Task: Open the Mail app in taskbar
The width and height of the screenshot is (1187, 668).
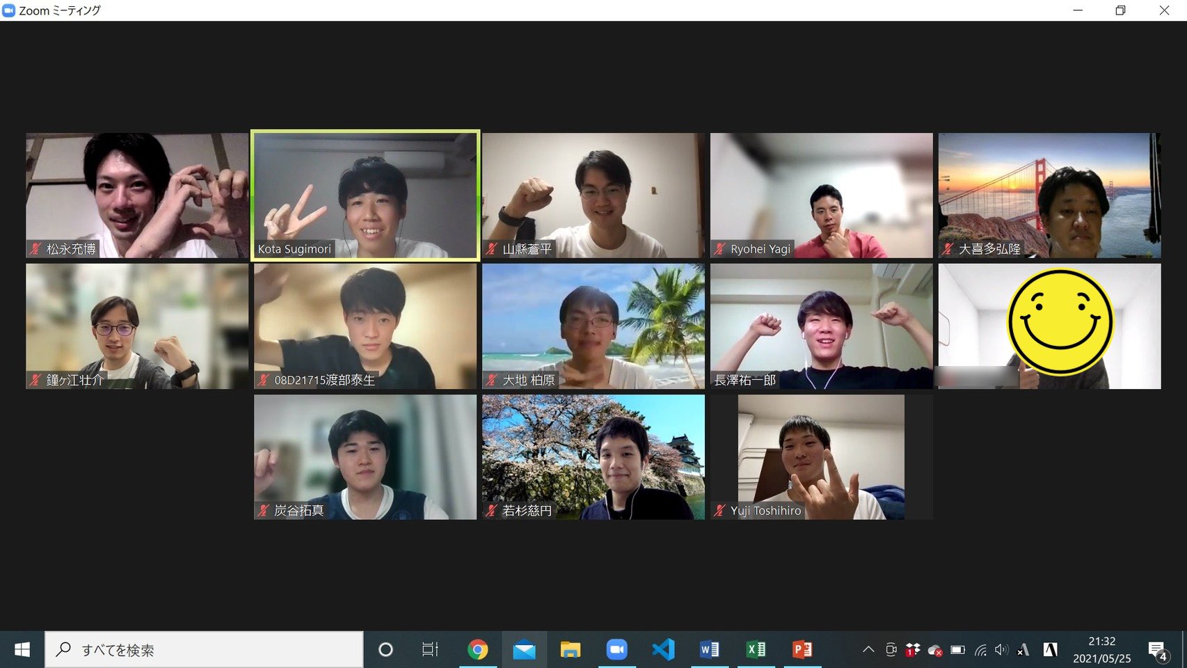Action: 524,650
